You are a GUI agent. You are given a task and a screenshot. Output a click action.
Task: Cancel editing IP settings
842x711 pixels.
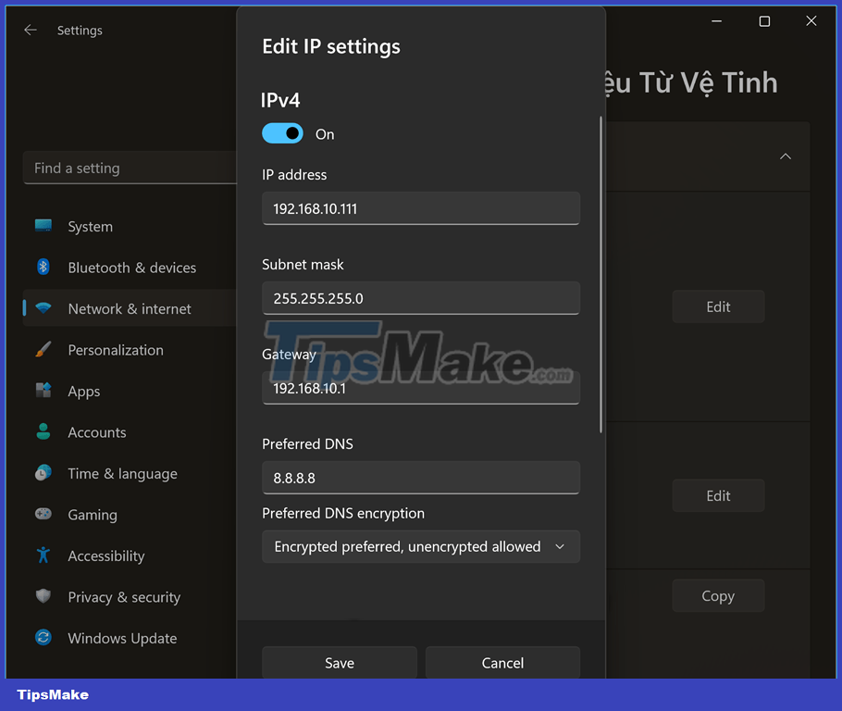click(x=502, y=663)
